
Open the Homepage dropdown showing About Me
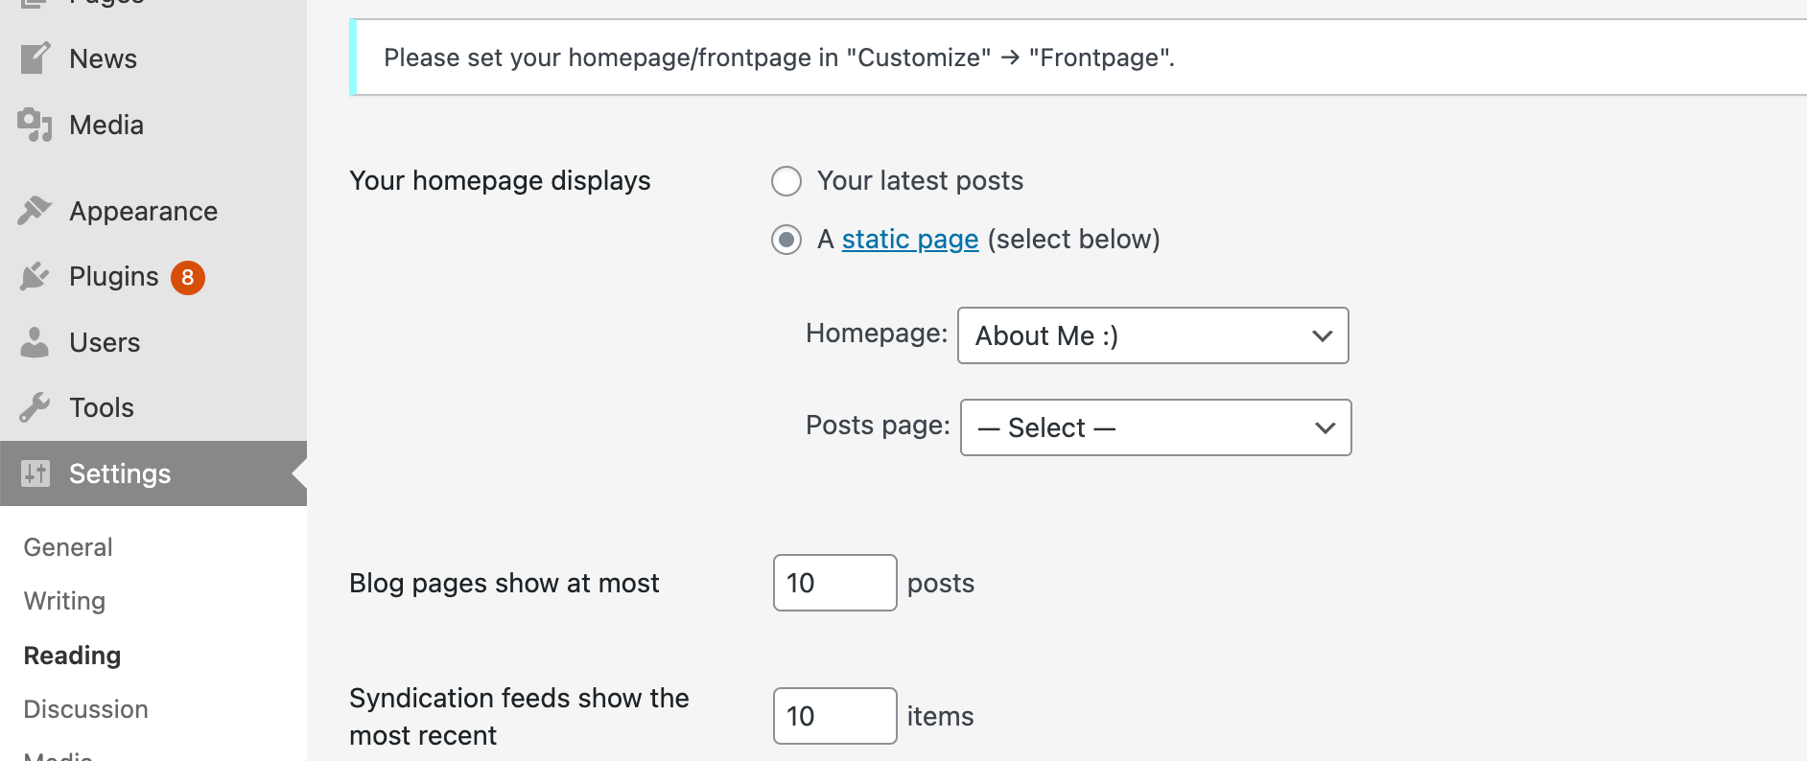point(1153,335)
